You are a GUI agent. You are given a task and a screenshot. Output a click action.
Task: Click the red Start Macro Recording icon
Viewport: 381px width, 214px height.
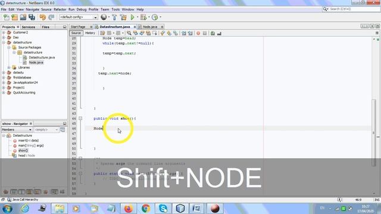point(198,33)
